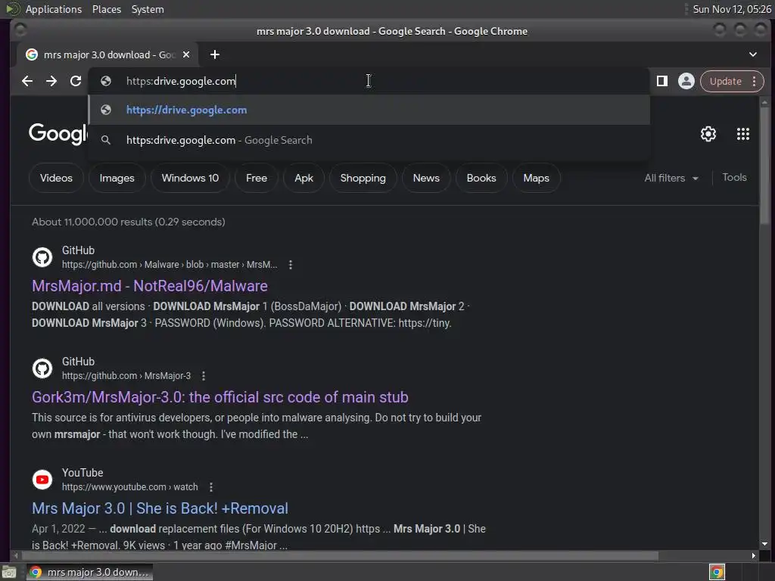This screenshot has width=775, height=581.
Task: Click the window menu button in title bar
Action: (x=20, y=30)
